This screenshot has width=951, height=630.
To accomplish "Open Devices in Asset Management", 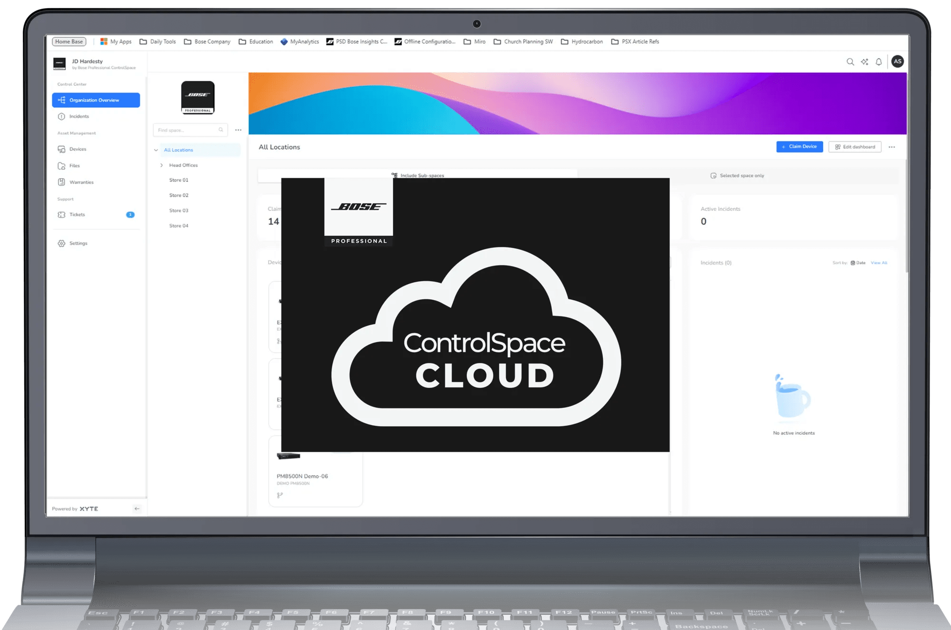I will coord(78,149).
